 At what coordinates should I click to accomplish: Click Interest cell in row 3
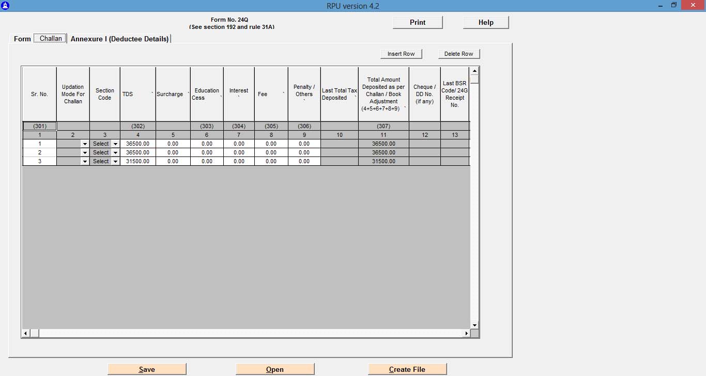pyautogui.click(x=239, y=162)
